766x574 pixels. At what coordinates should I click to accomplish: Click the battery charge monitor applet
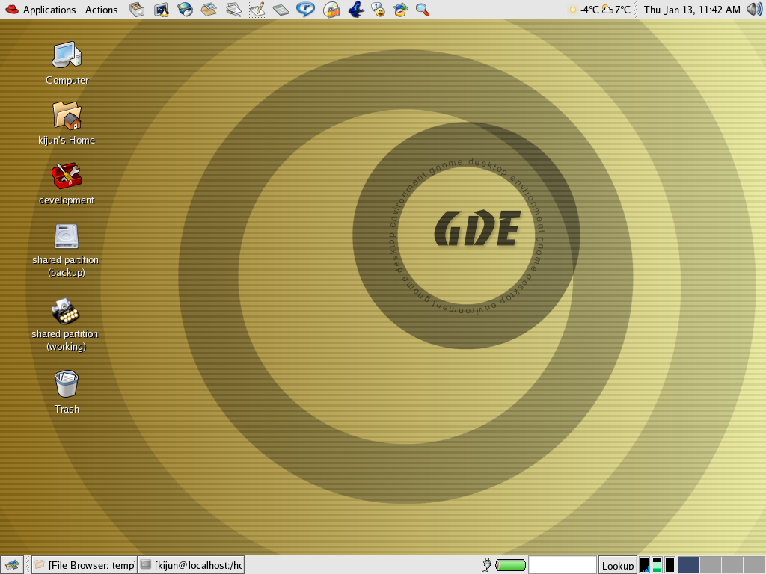[510, 565]
